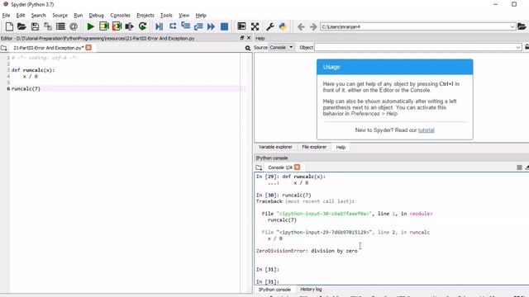
Task: Run the file with green play button
Action: 90,26
